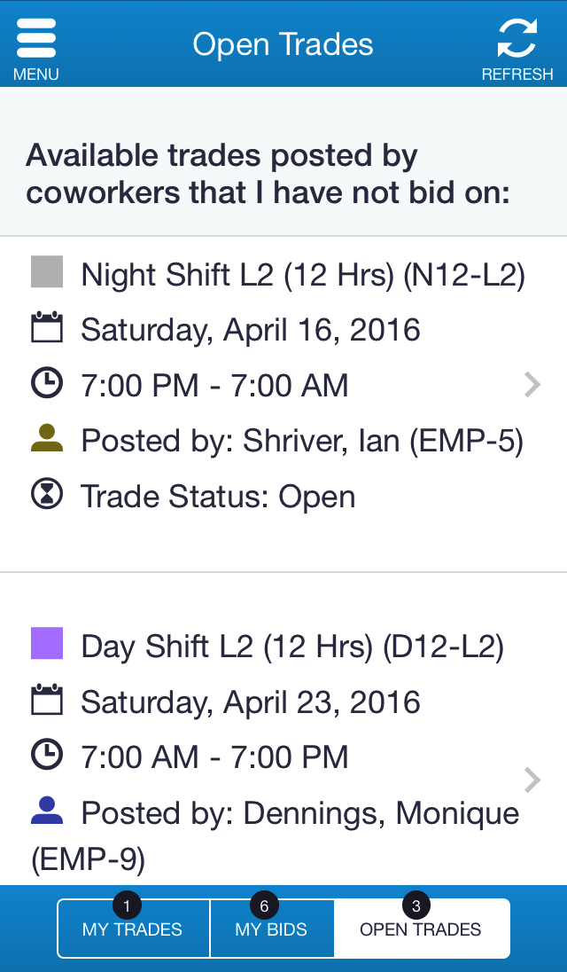Expand details of the Night Shift L2 trade
The width and height of the screenshot is (567, 972).
pos(532,384)
